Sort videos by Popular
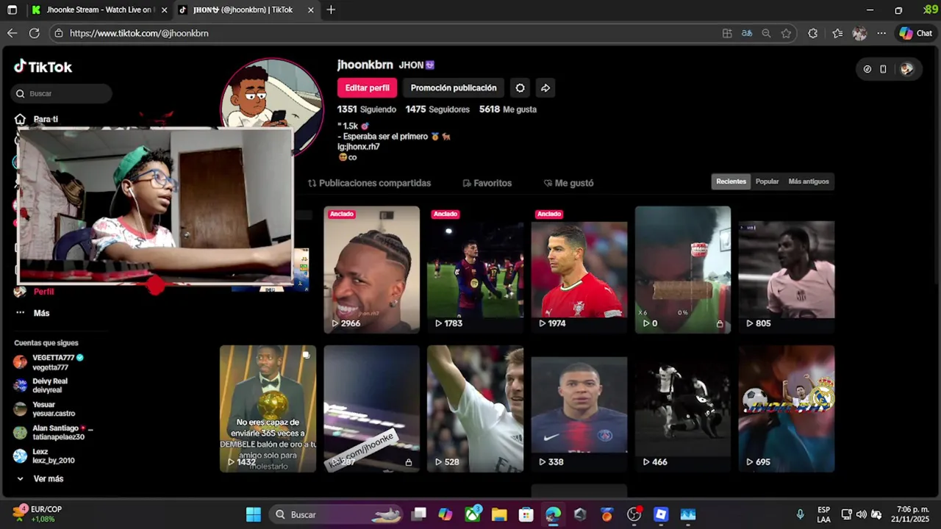Screen dimensions: 941x529 pos(767,181)
